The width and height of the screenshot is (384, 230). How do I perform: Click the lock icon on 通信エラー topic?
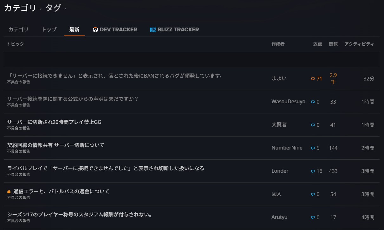(x=9, y=192)
